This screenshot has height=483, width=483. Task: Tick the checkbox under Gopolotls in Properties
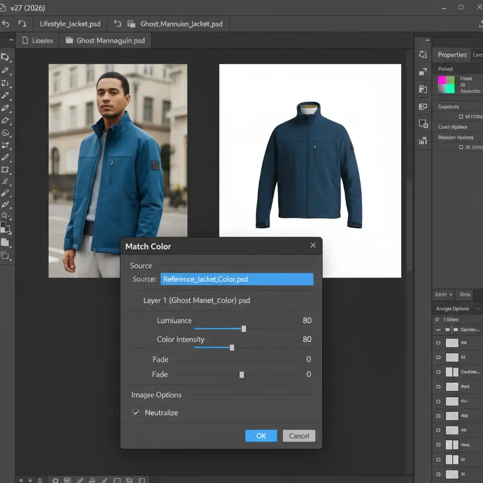(x=461, y=117)
